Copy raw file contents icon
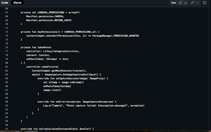211x132 pixels. pyautogui.click(x=180, y=3)
